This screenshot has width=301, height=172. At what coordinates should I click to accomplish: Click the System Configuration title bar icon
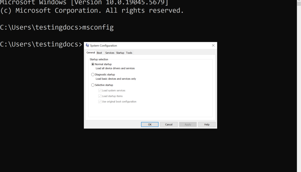coord(87,46)
